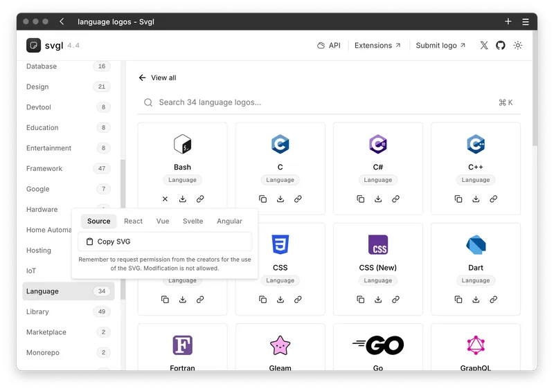
Task: Copy the C++ logo SVG
Action: (x=458, y=199)
